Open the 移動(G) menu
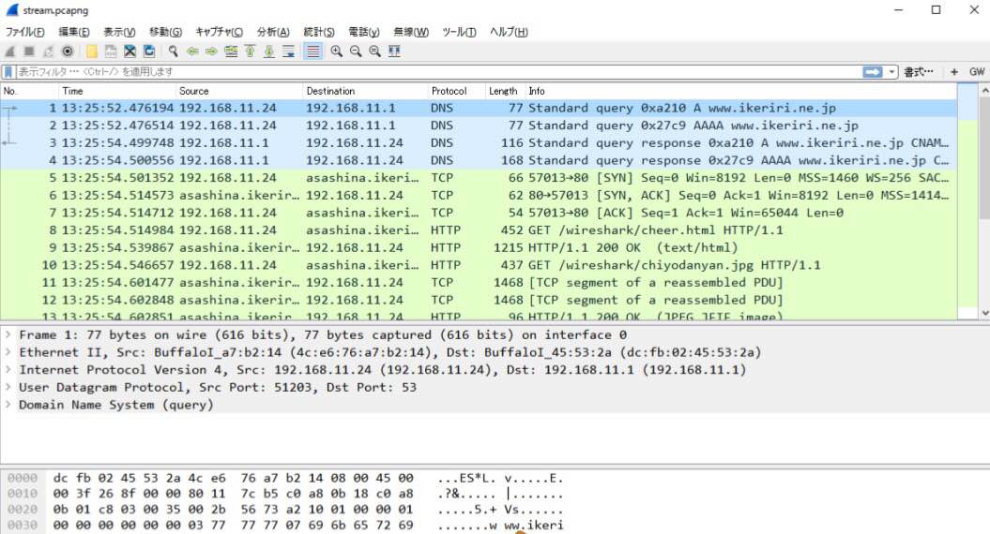 pos(165,32)
